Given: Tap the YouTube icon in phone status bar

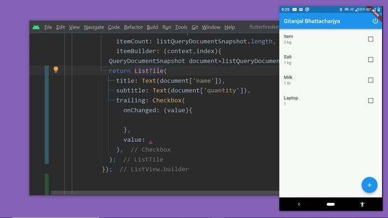Looking at the screenshot, I should pyautogui.click(x=295, y=10).
